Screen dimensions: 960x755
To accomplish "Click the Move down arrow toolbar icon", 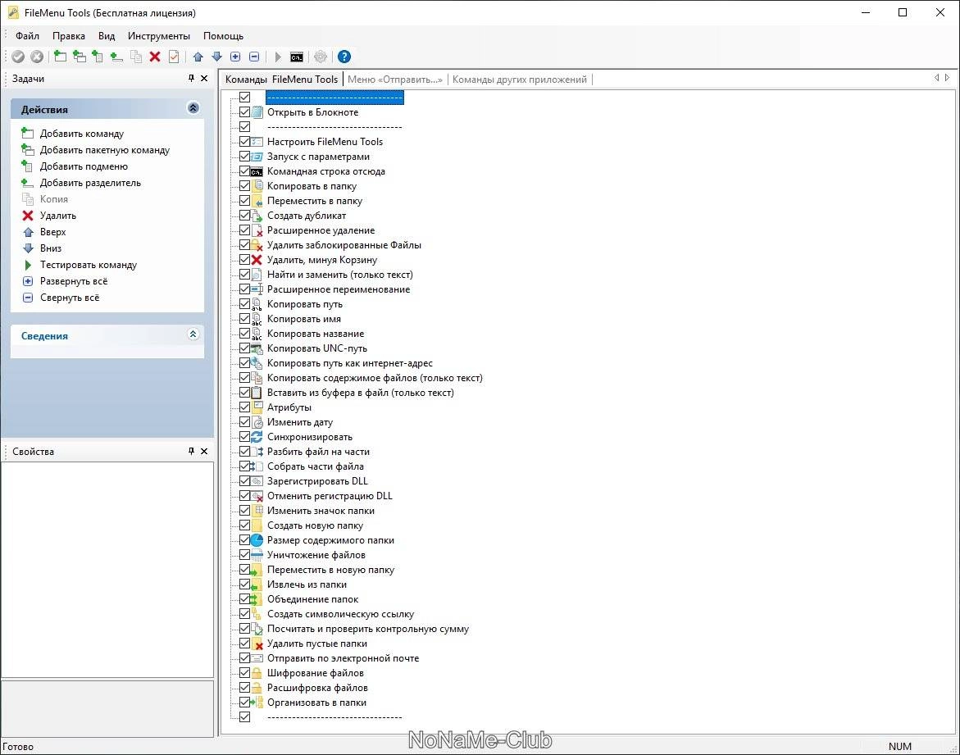I will (216, 57).
